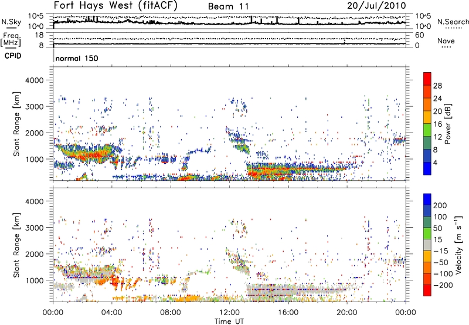This screenshot has height=325, width=469.
Task: Click the 'Fort Hays West (fitACF)' title
Action: coord(115,5)
